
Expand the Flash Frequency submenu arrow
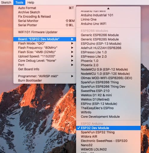72,48
